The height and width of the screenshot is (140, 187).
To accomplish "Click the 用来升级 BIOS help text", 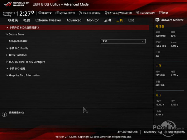I will [17, 113].
